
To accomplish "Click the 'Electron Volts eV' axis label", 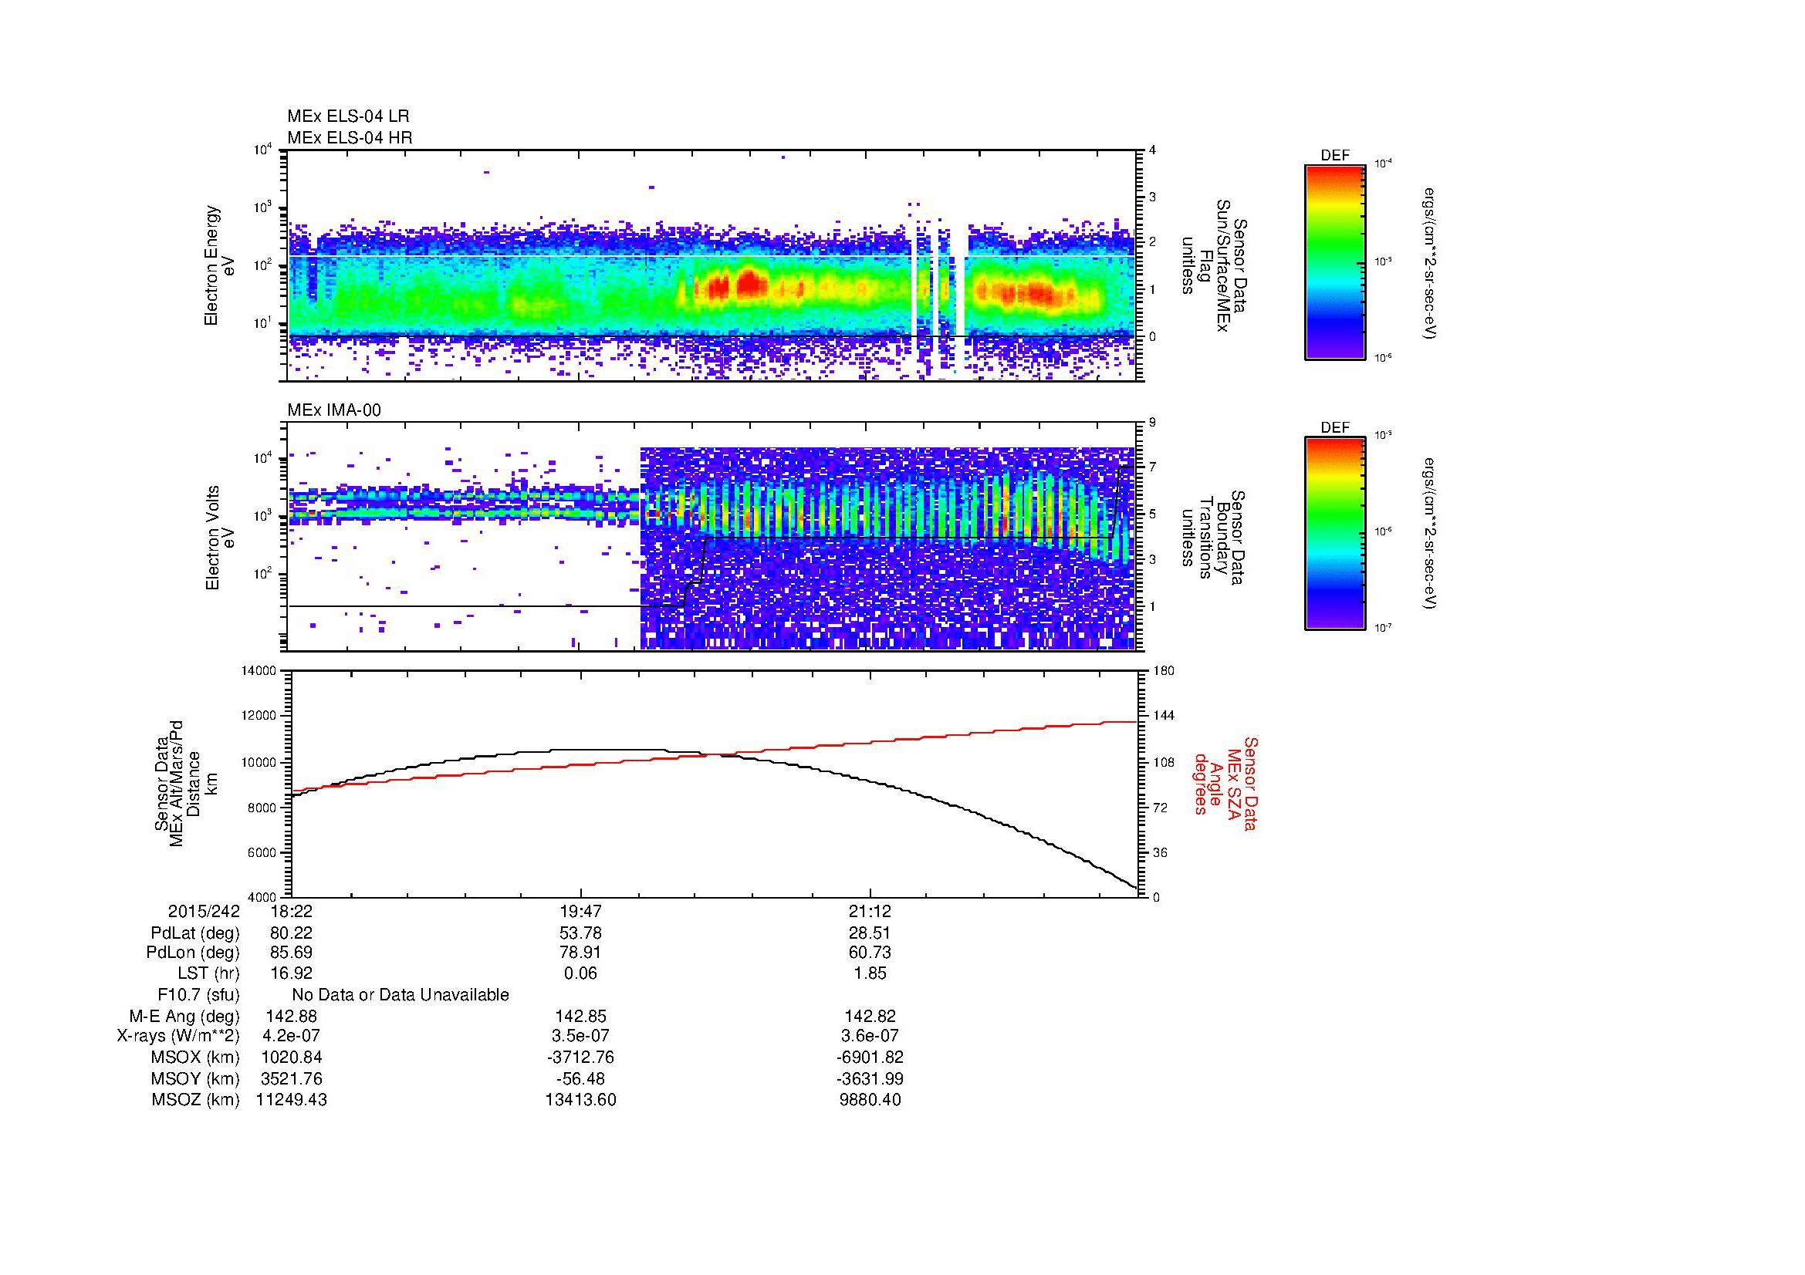I will (x=219, y=538).
